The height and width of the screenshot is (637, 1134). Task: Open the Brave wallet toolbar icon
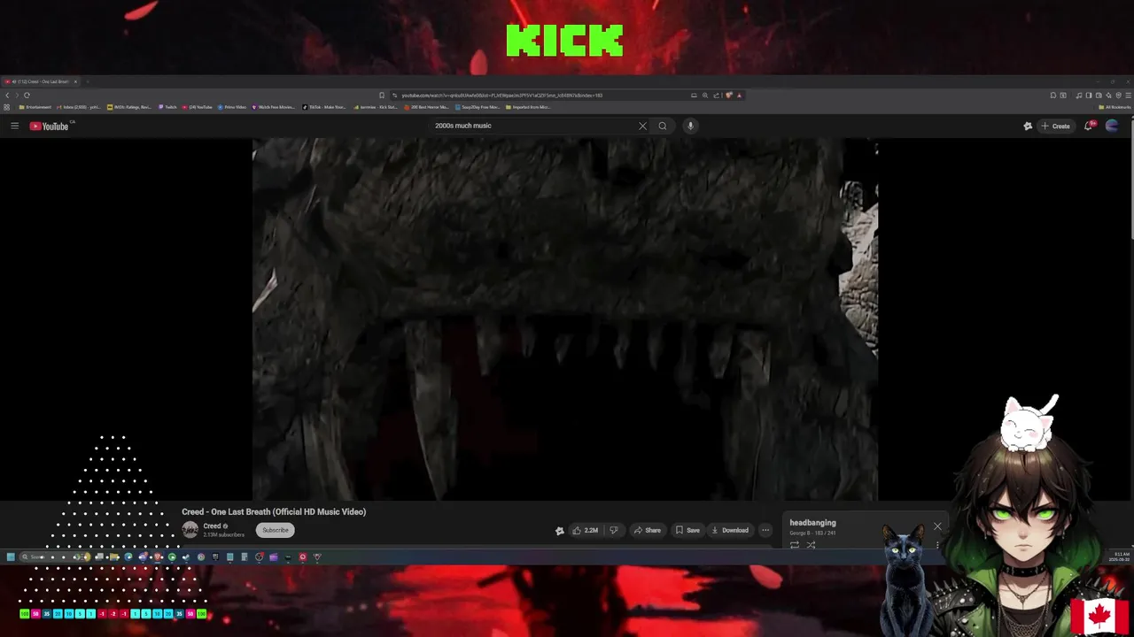click(x=1099, y=95)
